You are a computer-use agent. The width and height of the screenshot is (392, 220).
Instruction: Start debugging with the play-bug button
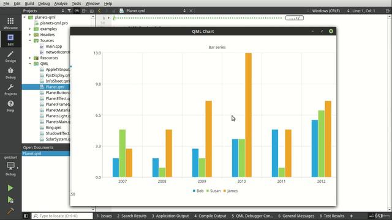(x=10, y=200)
